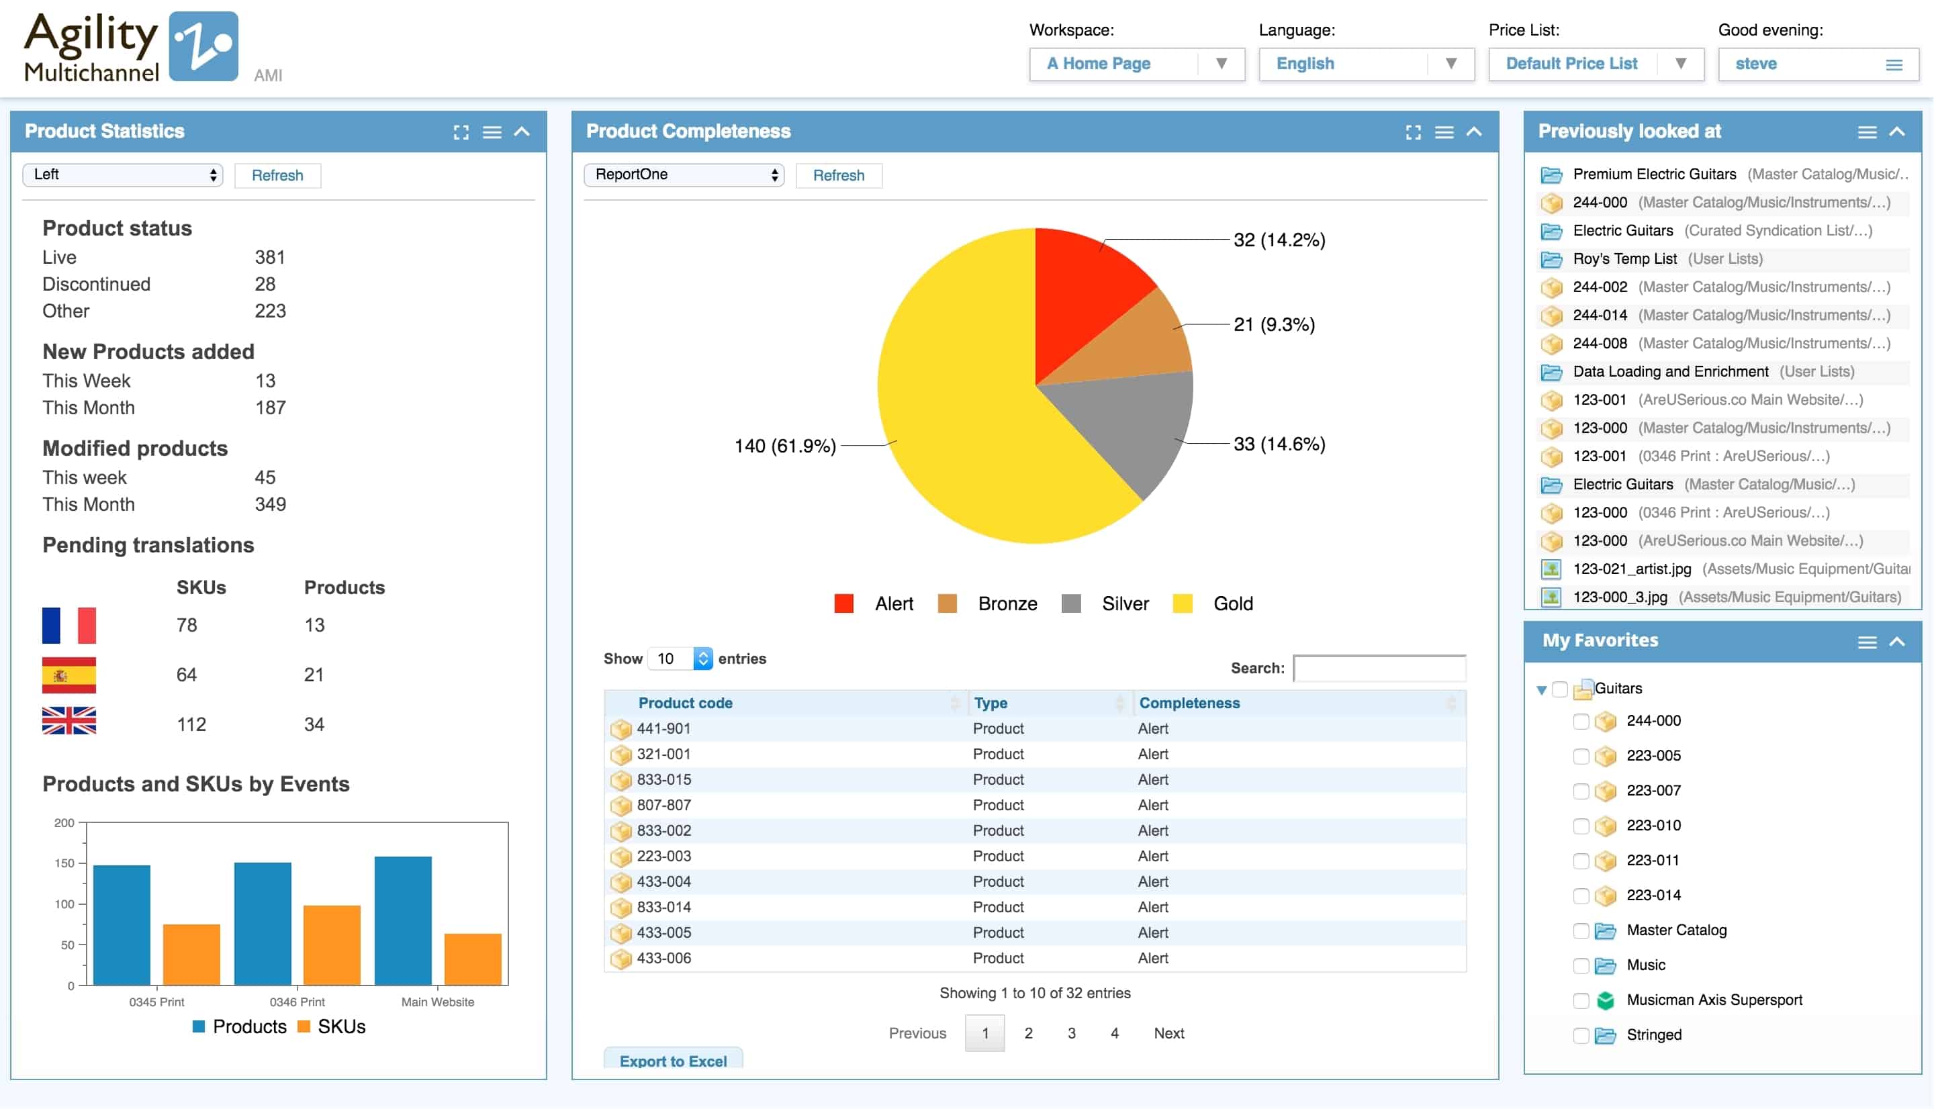Expand Product Statistics panel to fullscreen
Image resolution: width=1934 pixels, height=1109 pixels.
click(x=461, y=132)
